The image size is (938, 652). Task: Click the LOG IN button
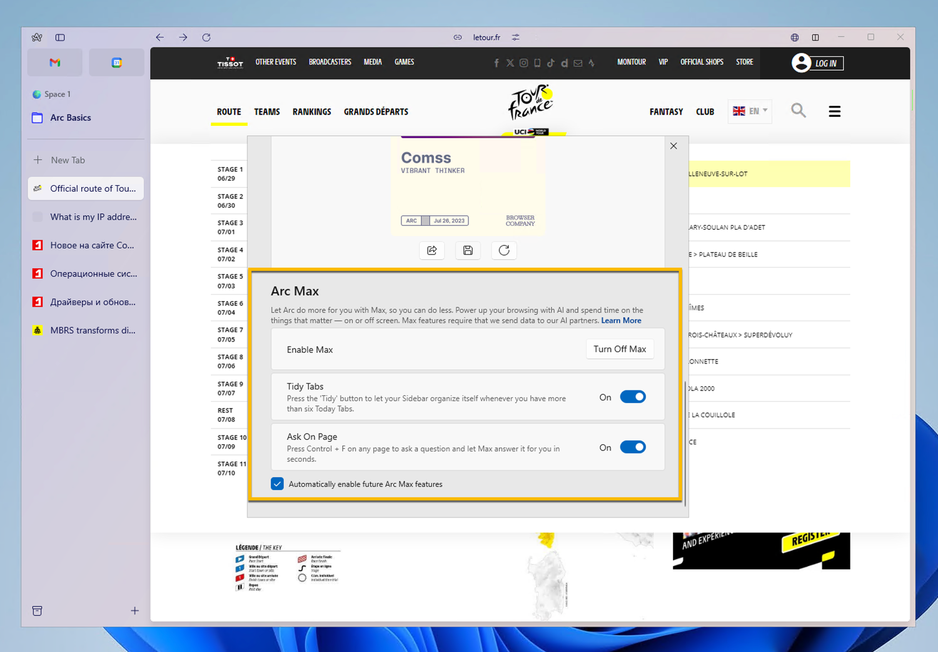(x=818, y=63)
